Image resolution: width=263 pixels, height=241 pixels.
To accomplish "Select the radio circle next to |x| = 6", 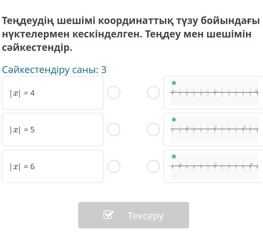I will tap(114, 166).
